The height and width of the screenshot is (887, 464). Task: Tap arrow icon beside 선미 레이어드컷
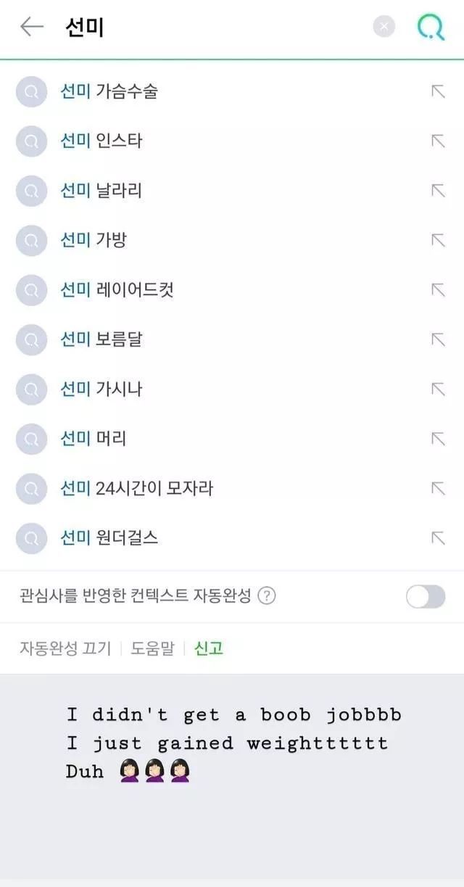(x=438, y=289)
